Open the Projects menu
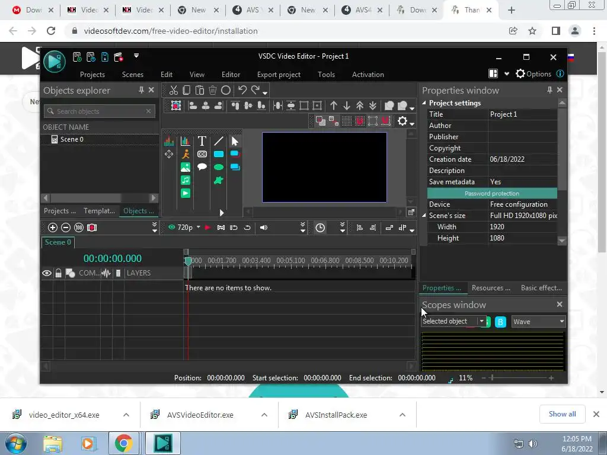The width and height of the screenshot is (607, 455). pos(92,75)
